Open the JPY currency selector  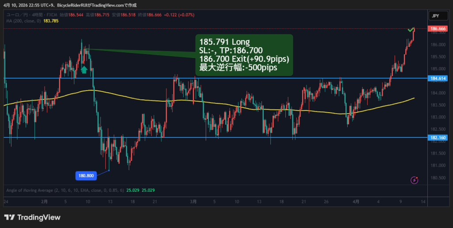[x=435, y=16]
